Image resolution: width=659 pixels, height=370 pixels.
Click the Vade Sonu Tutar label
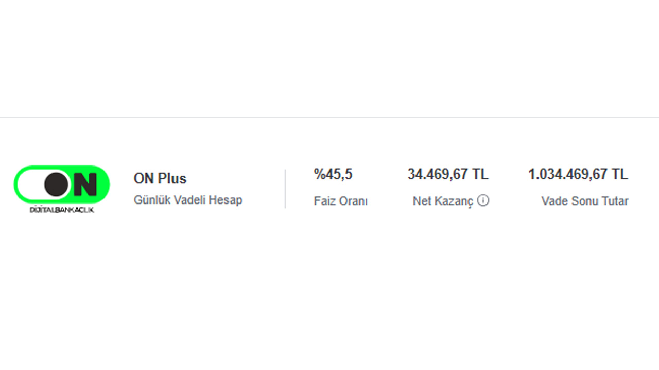pos(585,201)
